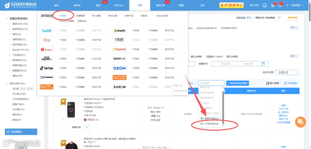The image size is (311, 149).
Task: Click the 新品推荐 button
Action: (21, 132)
